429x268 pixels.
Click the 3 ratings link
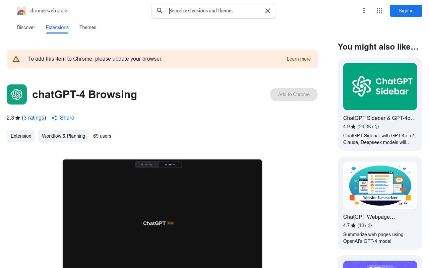tap(34, 118)
